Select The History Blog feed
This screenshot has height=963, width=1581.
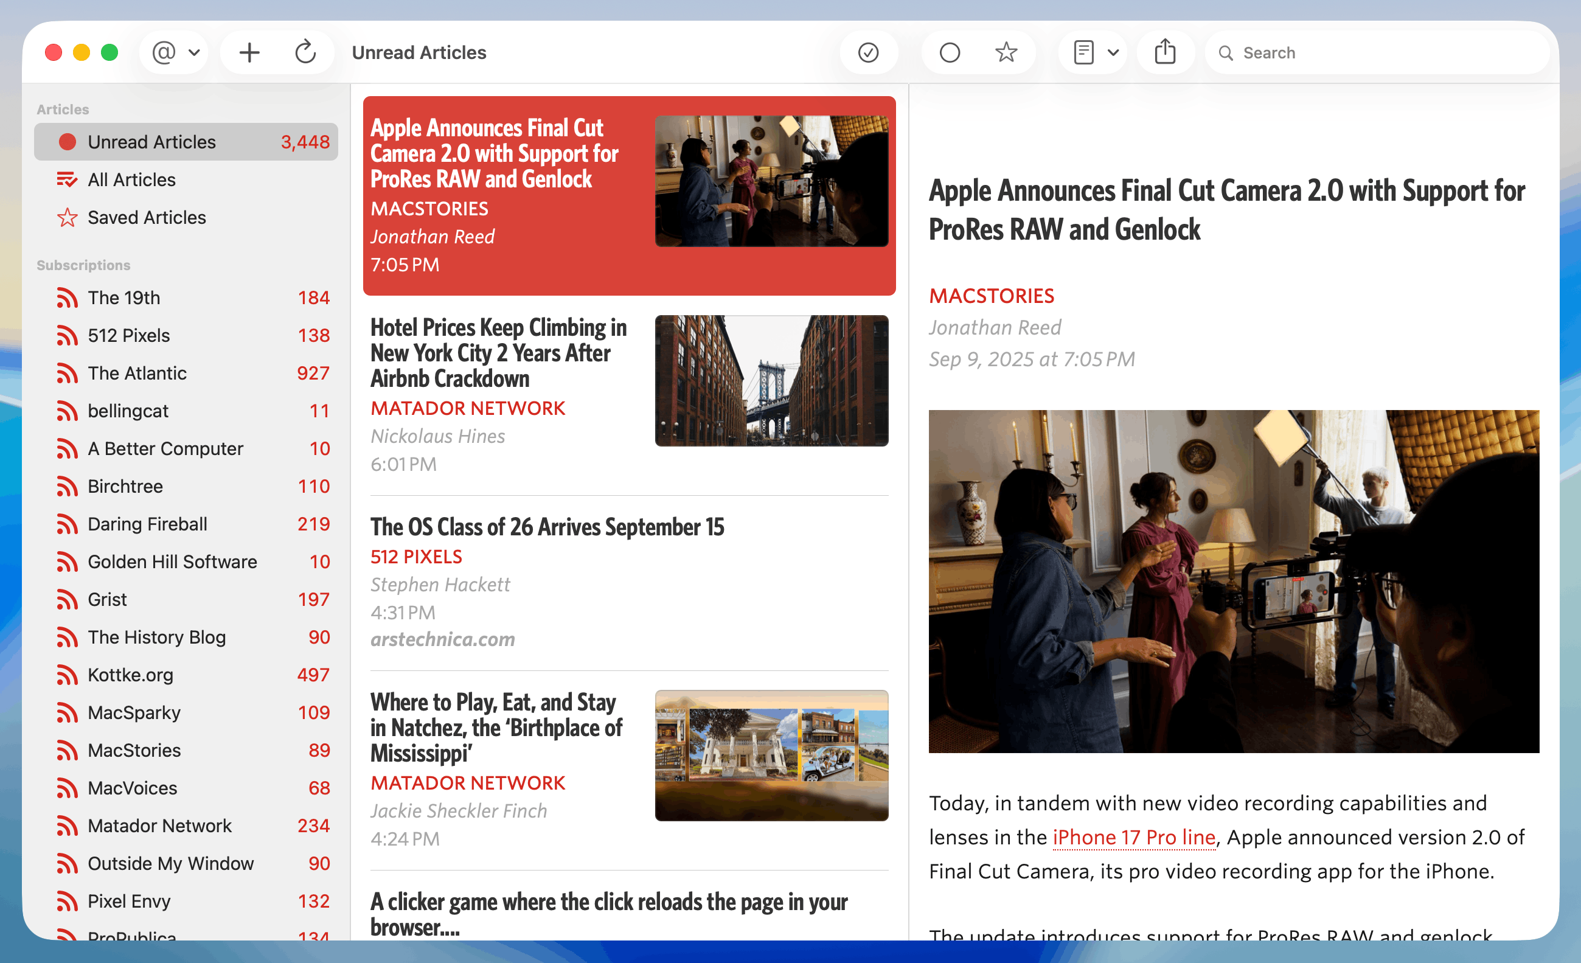[x=186, y=637]
